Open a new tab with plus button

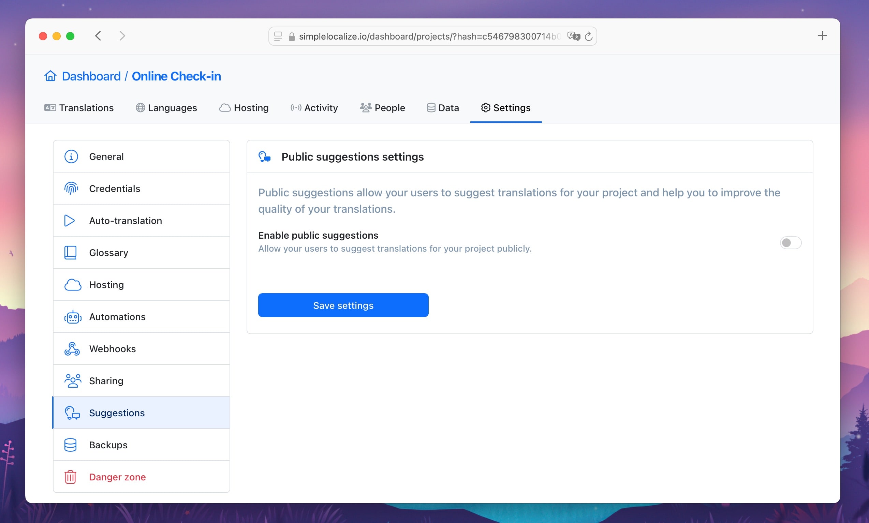(822, 36)
